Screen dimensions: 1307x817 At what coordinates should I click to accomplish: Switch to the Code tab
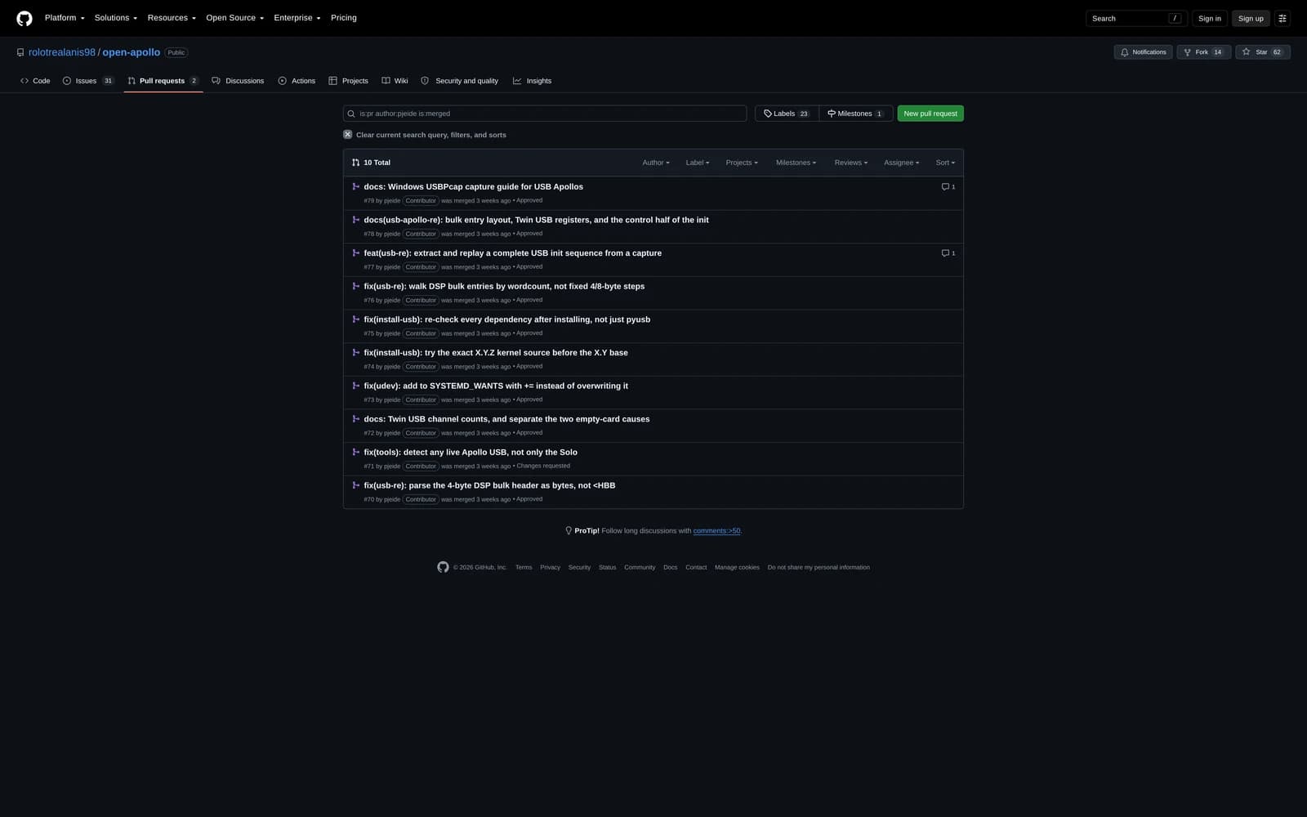[x=35, y=81]
